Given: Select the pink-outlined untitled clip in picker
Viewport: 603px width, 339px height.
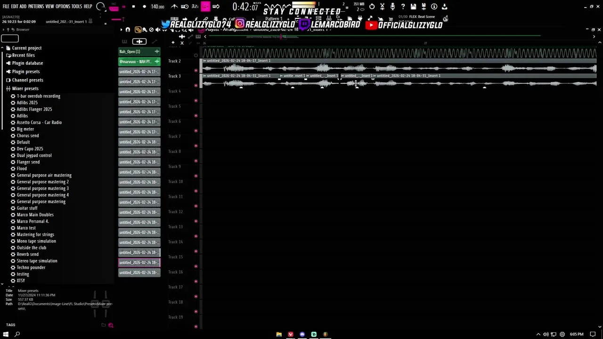Looking at the screenshot, I should point(139,262).
